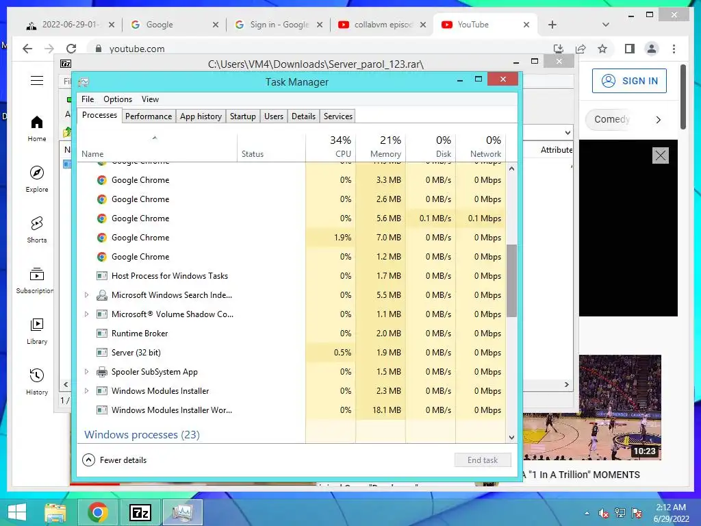Select Host Process for Windows Tasks
The width and height of the screenshot is (701, 526).
tap(292, 276)
